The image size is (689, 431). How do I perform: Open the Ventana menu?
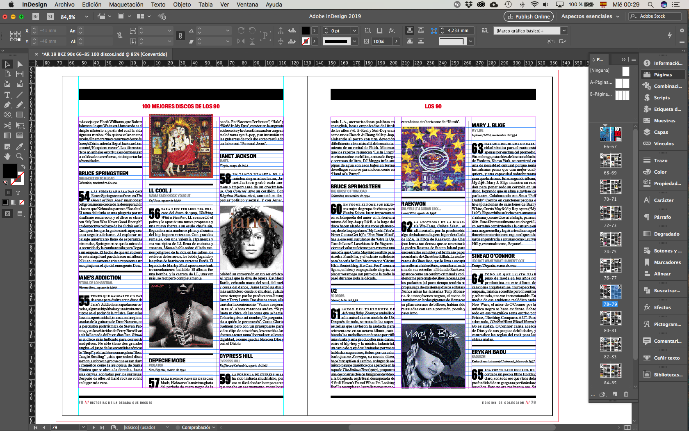pos(247,5)
